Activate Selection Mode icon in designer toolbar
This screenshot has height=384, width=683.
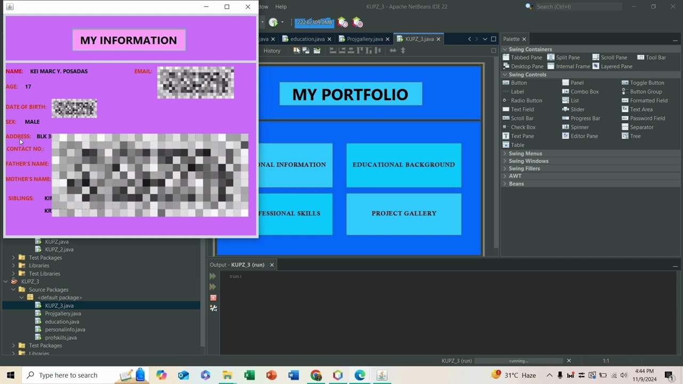pyautogui.click(x=297, y=51)
